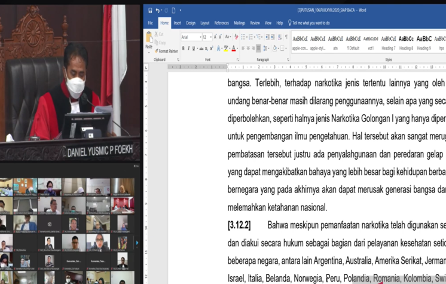Open the Paragraph dialog launcher
The width and height of the screenshot is (446, 284).
tap(288, 59)
